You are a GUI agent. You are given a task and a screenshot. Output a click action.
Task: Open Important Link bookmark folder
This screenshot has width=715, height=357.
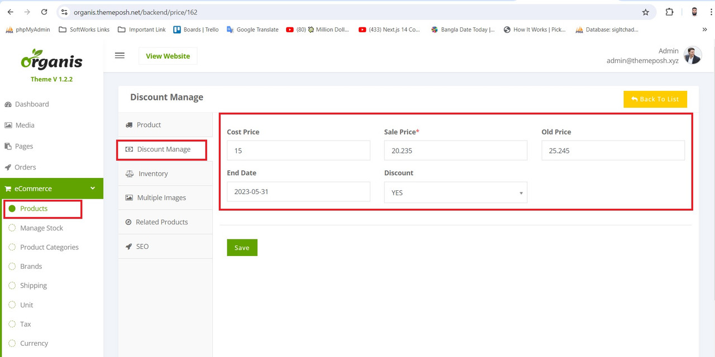[142, 30]
